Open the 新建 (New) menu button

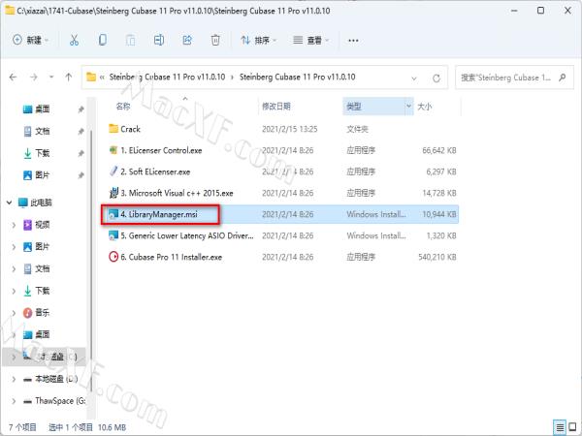30,40
